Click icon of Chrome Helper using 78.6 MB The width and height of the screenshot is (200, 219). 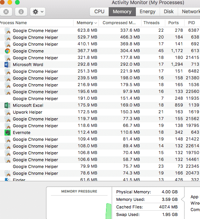[8, 173]
